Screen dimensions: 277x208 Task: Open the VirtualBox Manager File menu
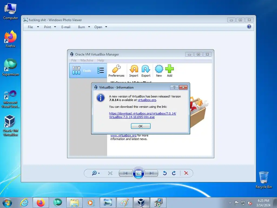click(x=74, y=60)
